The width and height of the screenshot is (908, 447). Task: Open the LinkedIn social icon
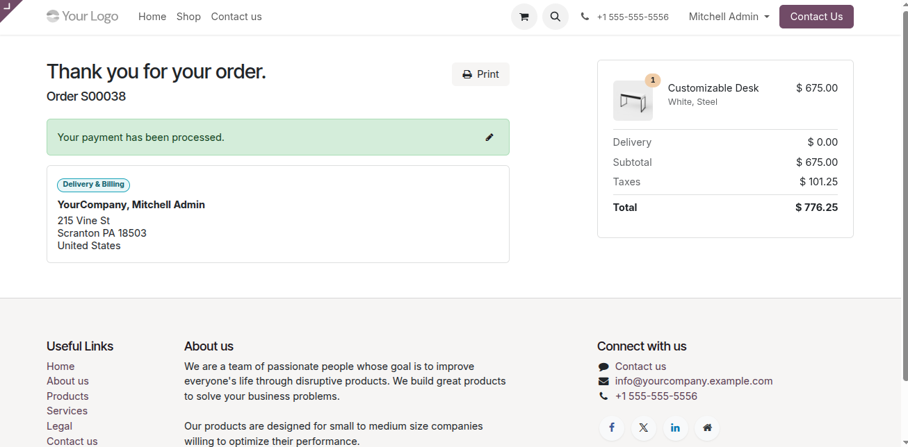(675, 428)
